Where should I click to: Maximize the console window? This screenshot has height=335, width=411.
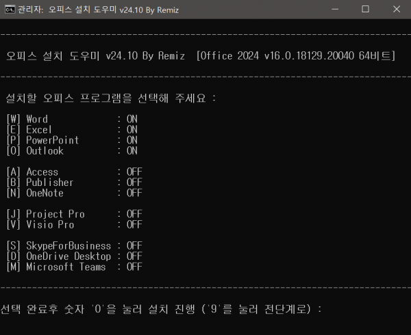pyautogui.click(x=365, y=10)
